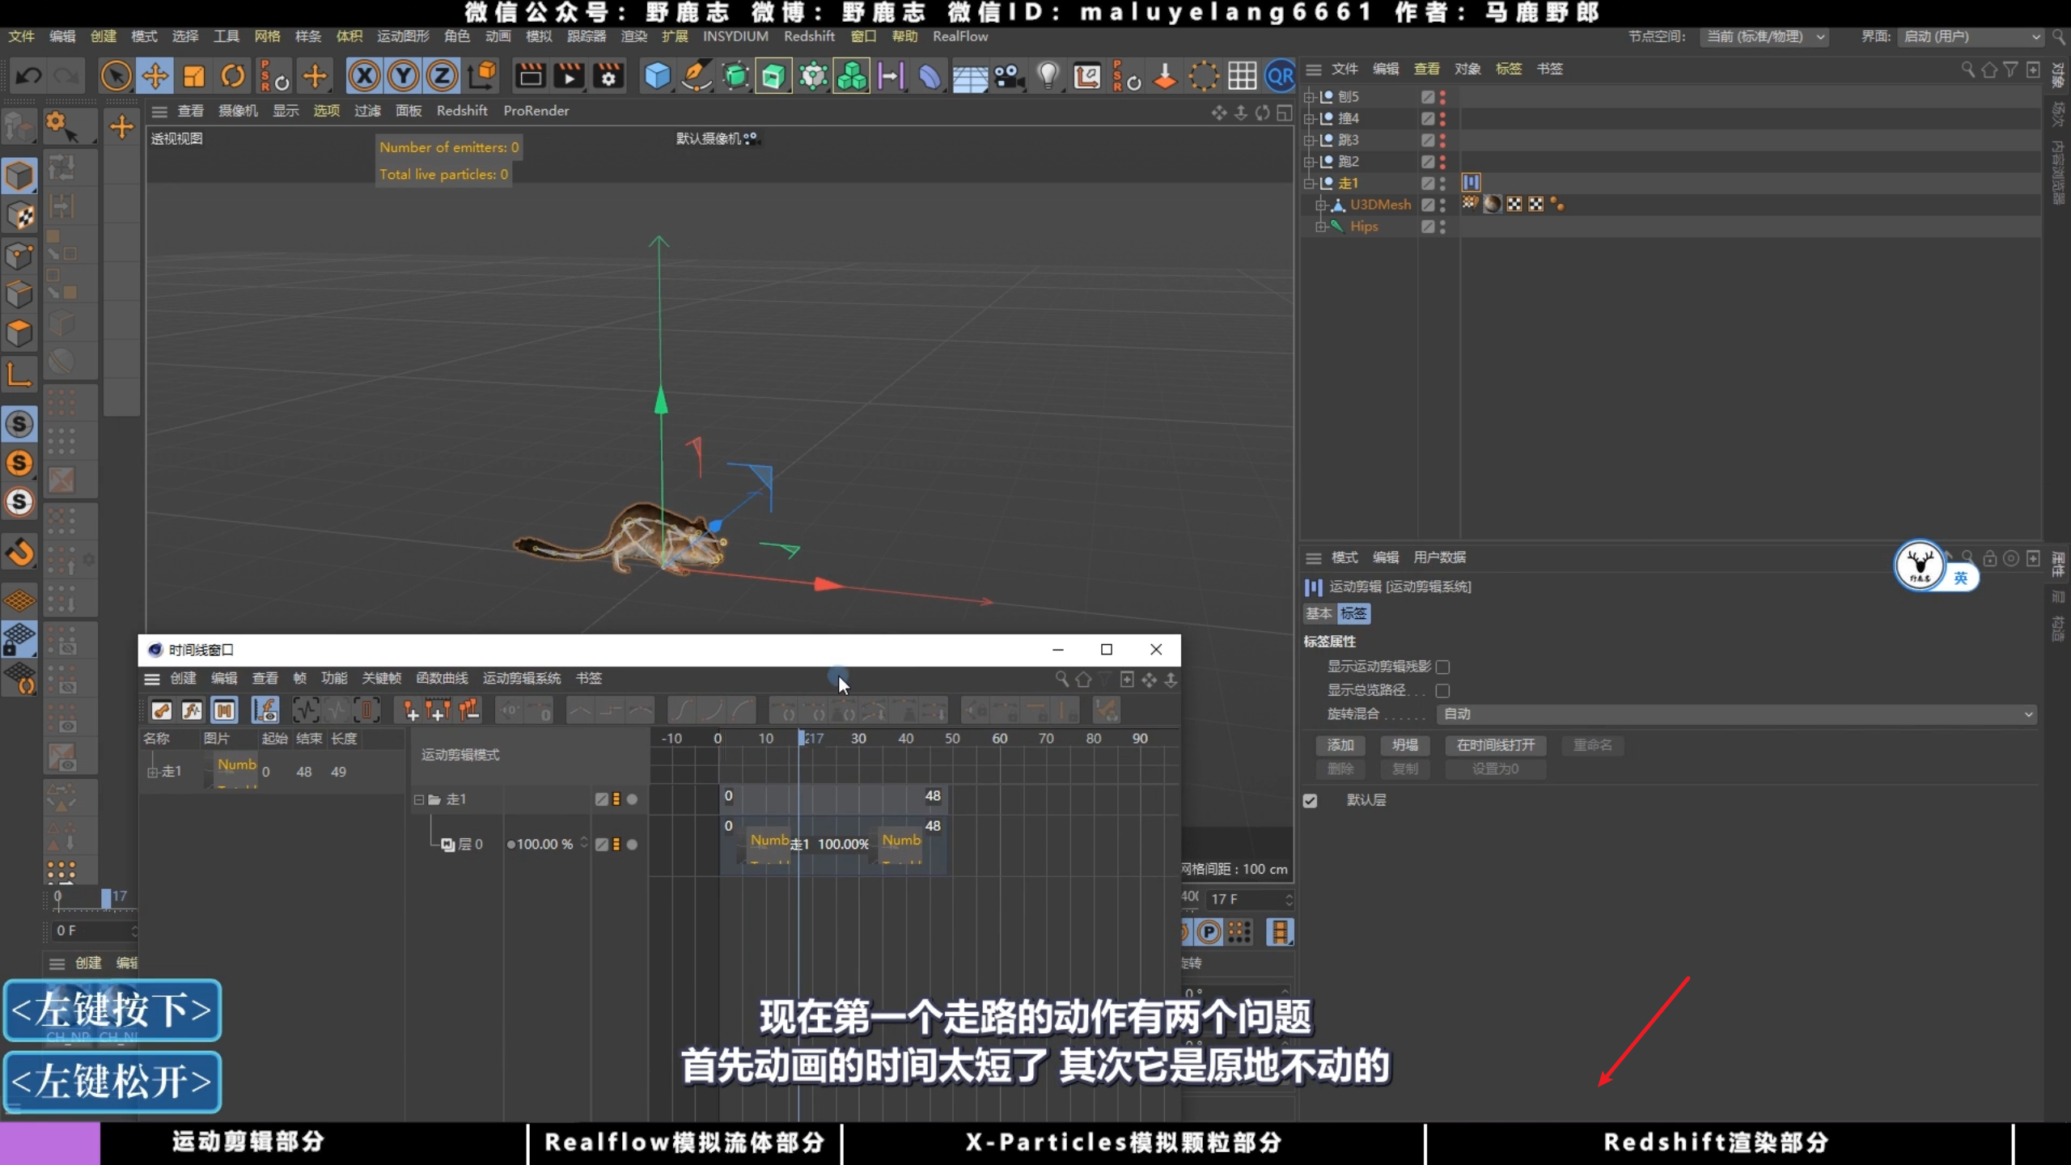Click the Camera object icon
2071x1165 pixels.
[1008, 77]
